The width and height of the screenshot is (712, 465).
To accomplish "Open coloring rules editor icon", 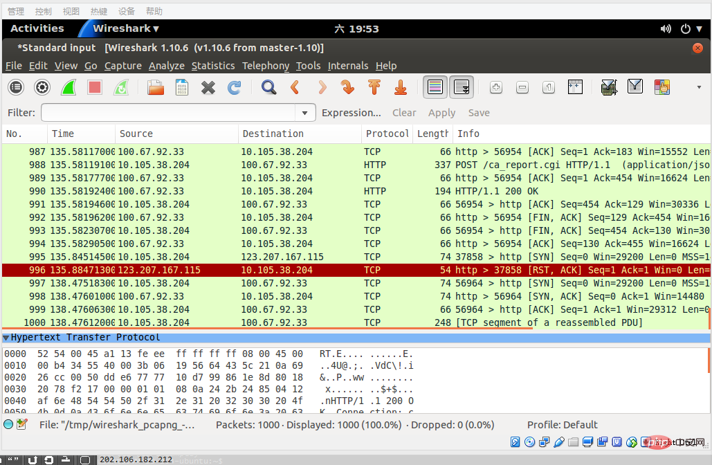I will pos(661,86).
